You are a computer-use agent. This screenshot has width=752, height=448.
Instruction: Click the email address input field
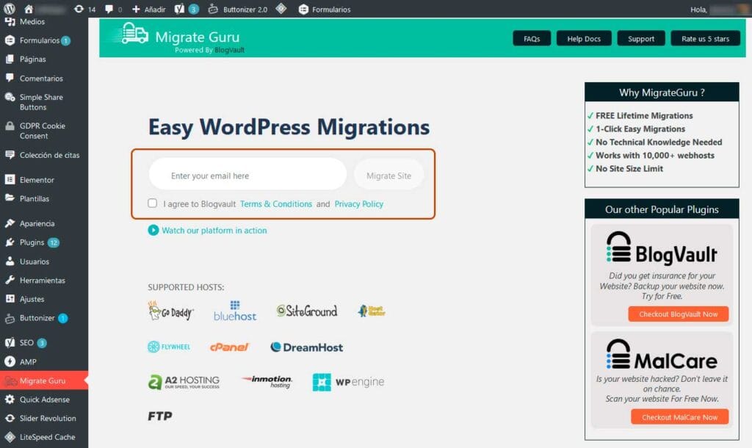pyautogui.click(x=247, y=175)
